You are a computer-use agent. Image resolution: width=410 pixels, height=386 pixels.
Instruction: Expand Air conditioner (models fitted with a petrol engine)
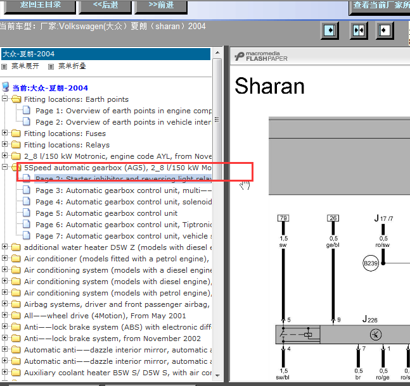(4, 258)
